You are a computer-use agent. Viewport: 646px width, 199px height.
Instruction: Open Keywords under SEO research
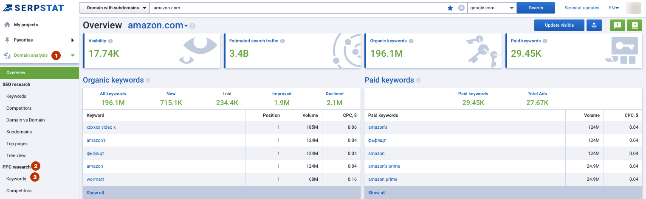point(16,96)
